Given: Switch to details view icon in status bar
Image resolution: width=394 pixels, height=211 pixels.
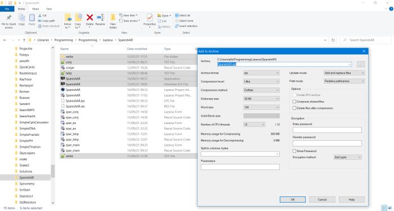Looking at the screenshot, I should click(x=384, y=208).
